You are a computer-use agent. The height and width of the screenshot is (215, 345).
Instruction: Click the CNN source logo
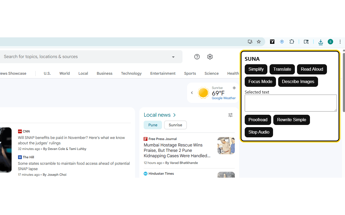[x=20, y=131]
